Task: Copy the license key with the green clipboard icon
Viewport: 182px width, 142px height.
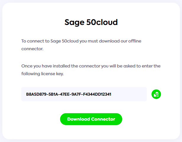Action: pos(156,94)
